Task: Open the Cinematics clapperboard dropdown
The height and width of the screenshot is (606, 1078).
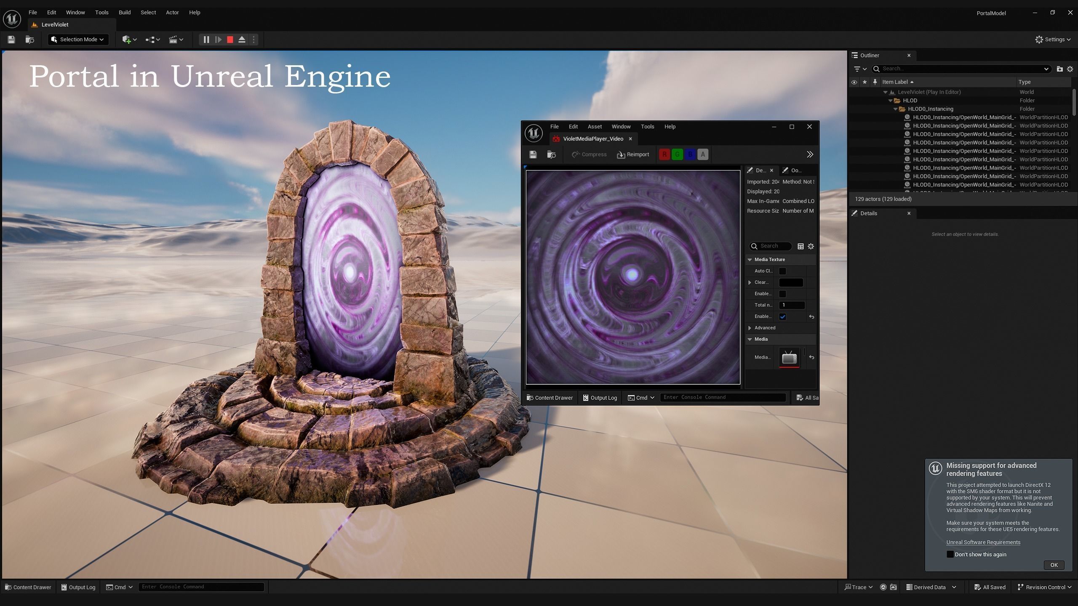Action: [x=176, y=40]
